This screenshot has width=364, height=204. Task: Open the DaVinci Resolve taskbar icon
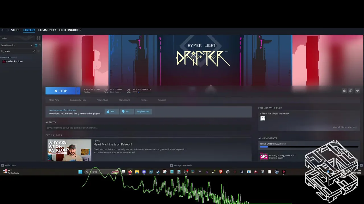tap(193, 172)
